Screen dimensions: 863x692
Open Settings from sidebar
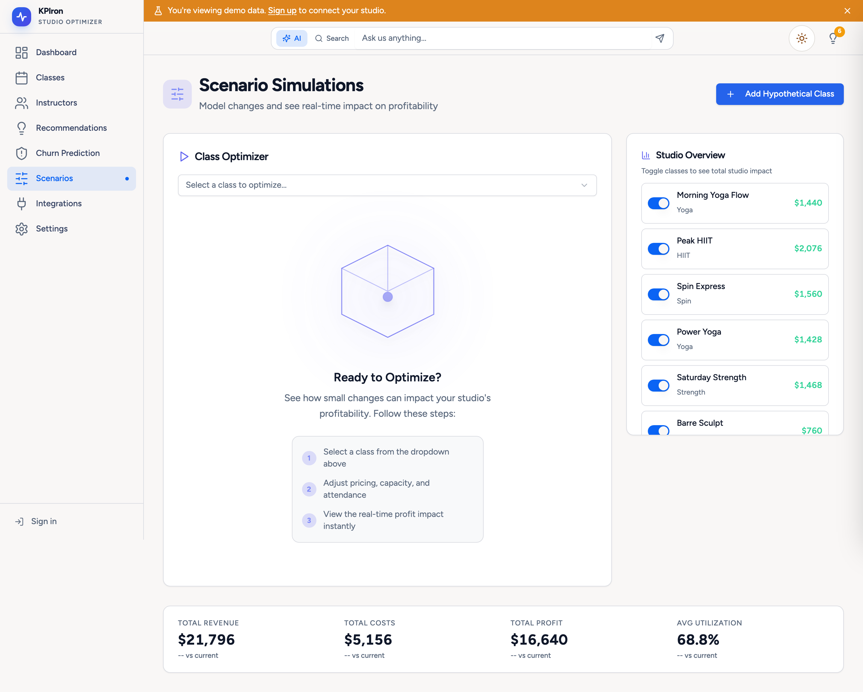72,229
